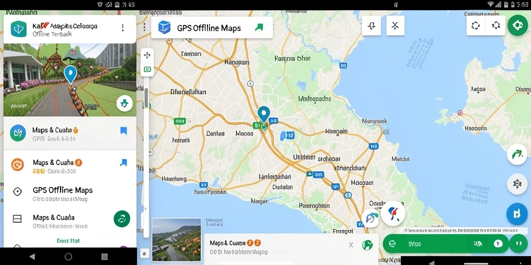
Task: Select the four-arrow move tool on the map
Action: (x=147, y=55)
